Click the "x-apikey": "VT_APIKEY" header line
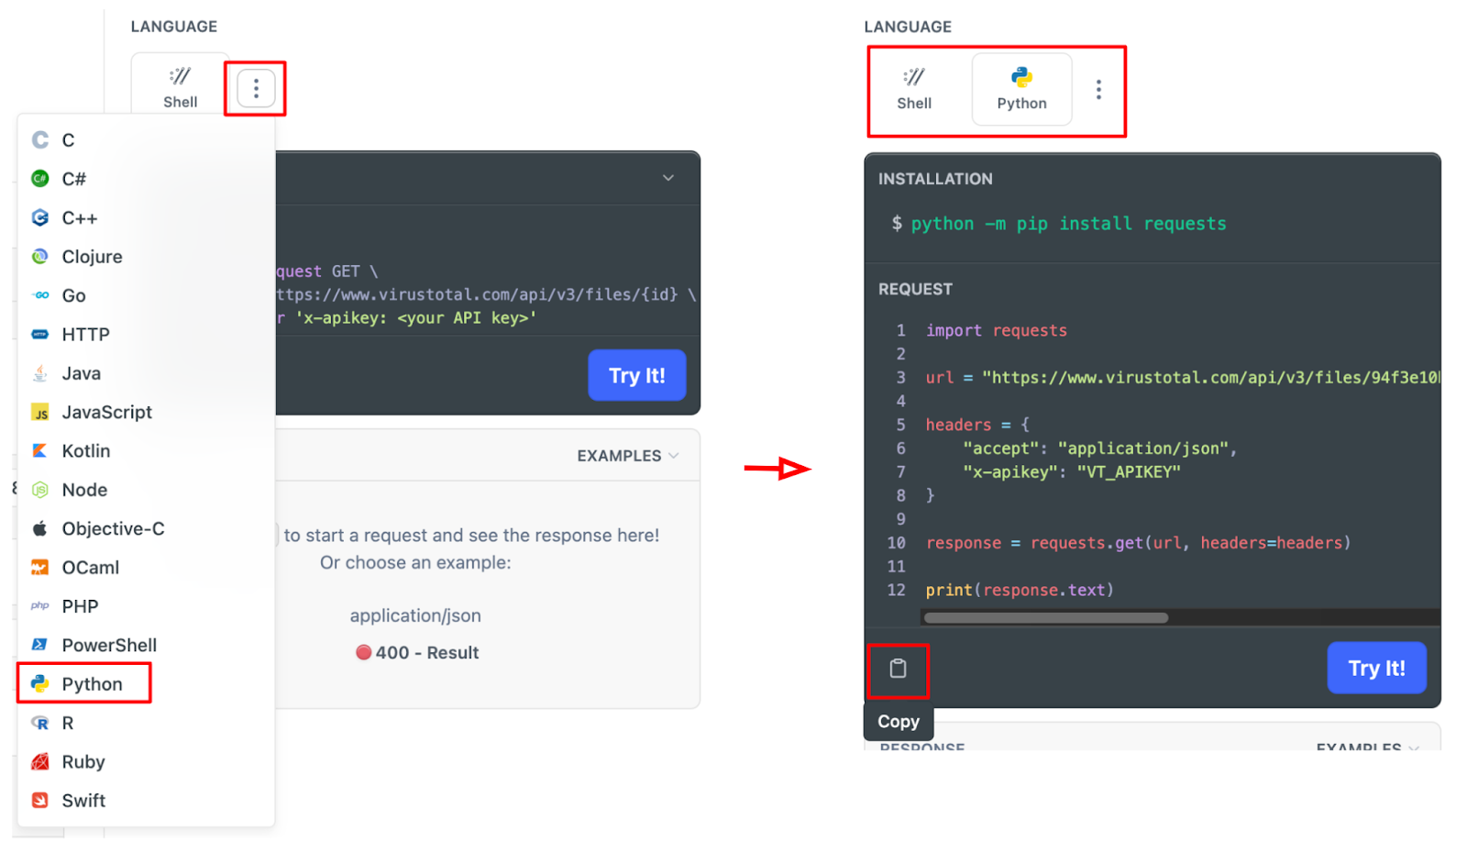Screen dimensions: 1467x852 [x=1072, y=472]
